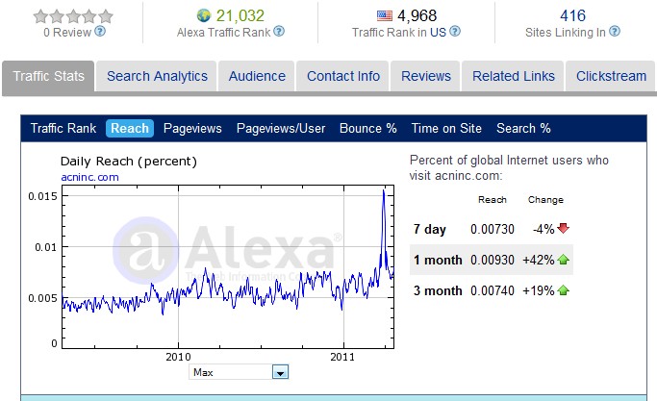The width and height of the screenshot is (657, 401).
Task: Click the 21,032 Alexa traffic rank value
Action: pyautogui.click(x=240, y=16)
